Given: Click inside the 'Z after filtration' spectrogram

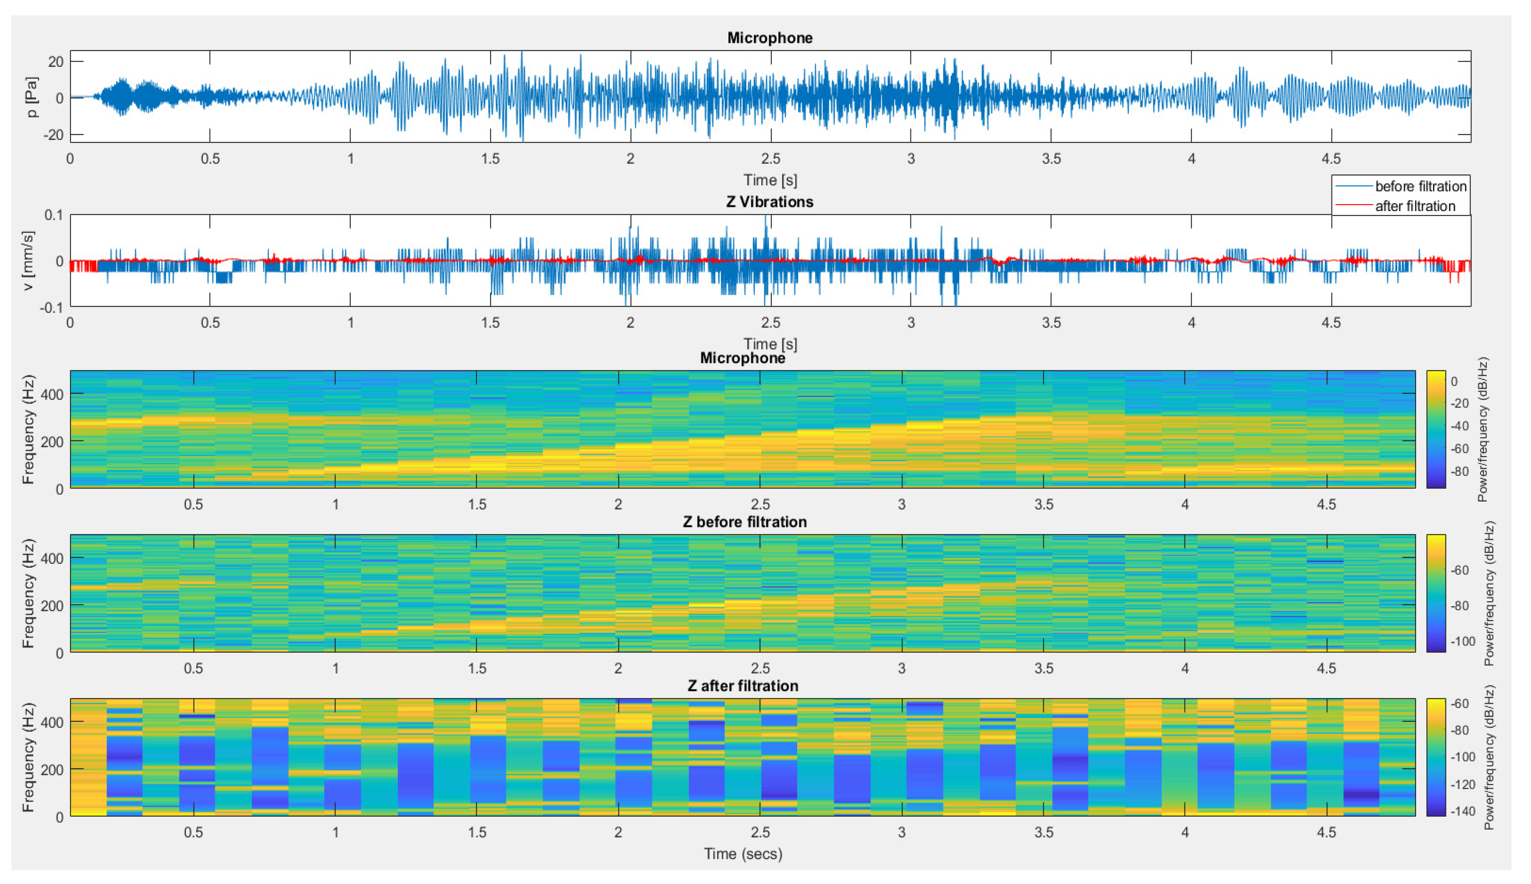Looking at the screenshot, I should tap(743, 757).
